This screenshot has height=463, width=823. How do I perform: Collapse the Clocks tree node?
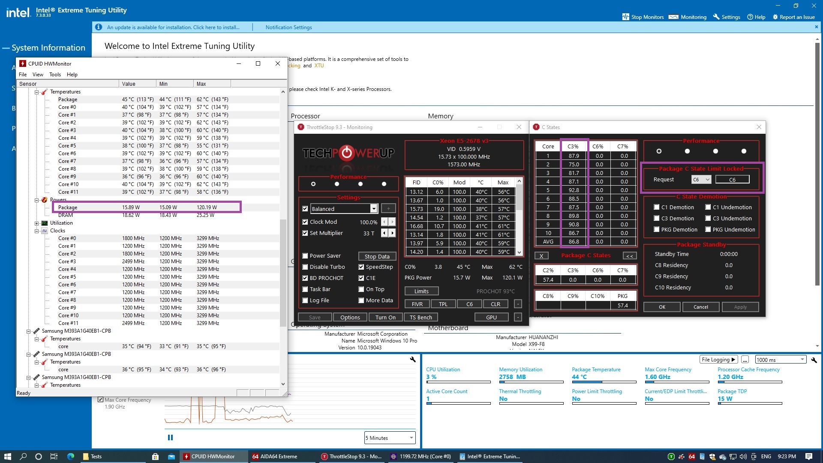click(37, 231)
